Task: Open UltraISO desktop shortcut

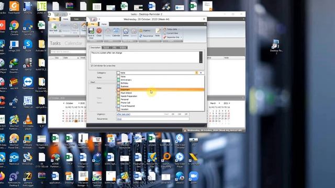Action: coord(180,178)
